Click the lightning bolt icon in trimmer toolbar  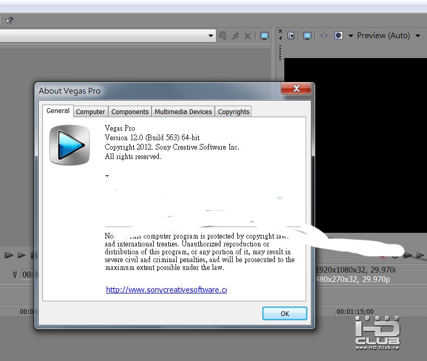pos(236,36)
